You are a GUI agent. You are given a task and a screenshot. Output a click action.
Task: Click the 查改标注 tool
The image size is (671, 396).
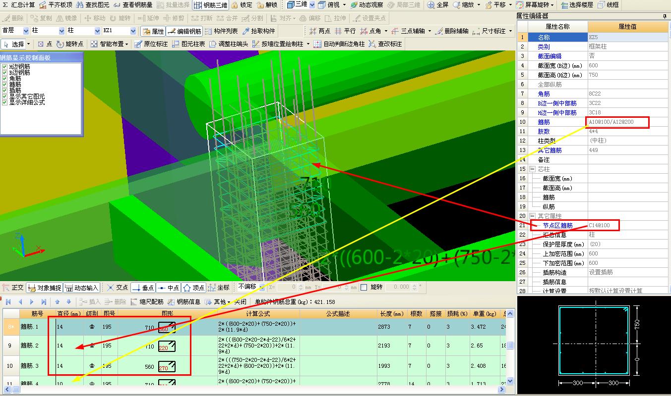385,44
